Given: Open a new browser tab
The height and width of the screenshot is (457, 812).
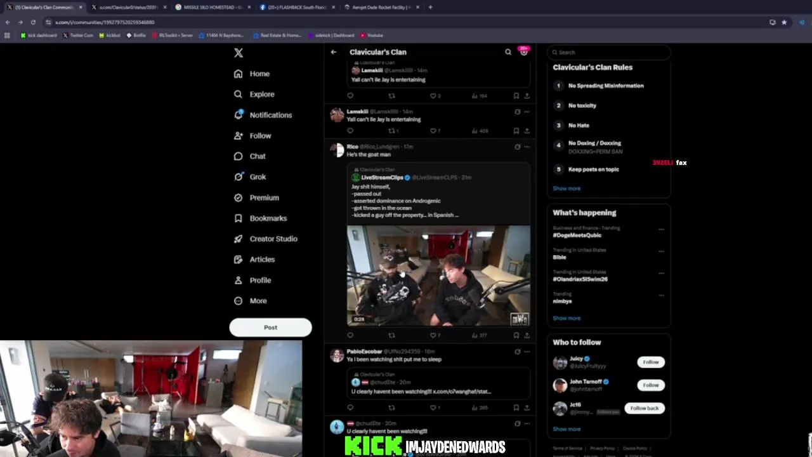Looking at the screenshot, I should (x=430, y=7).
